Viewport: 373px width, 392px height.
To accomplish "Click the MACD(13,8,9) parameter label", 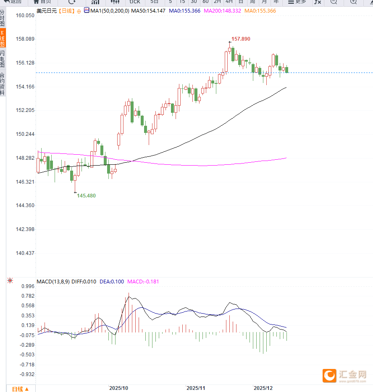I will click(53, 281).
